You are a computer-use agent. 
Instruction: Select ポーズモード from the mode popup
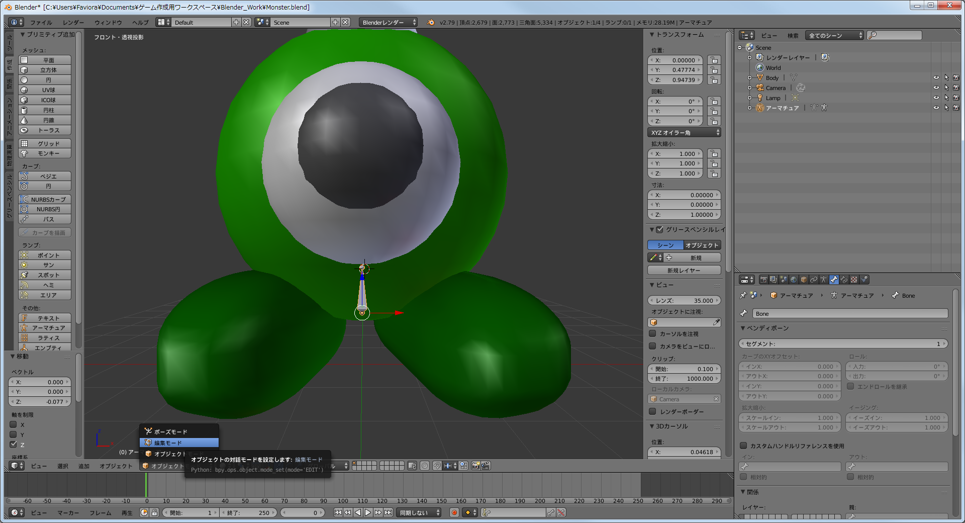point(179,431)
